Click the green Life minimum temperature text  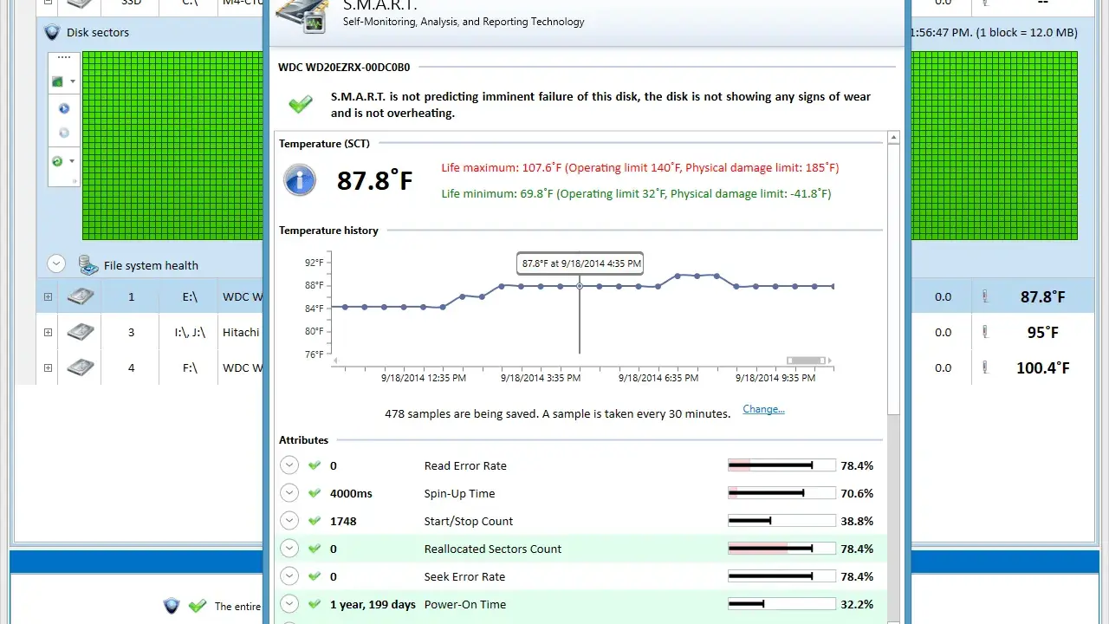636,193
